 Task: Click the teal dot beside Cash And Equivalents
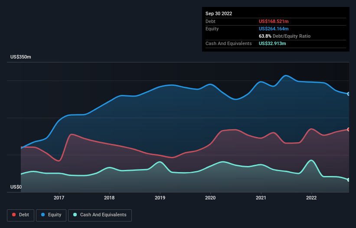click(x=75, y=215)
